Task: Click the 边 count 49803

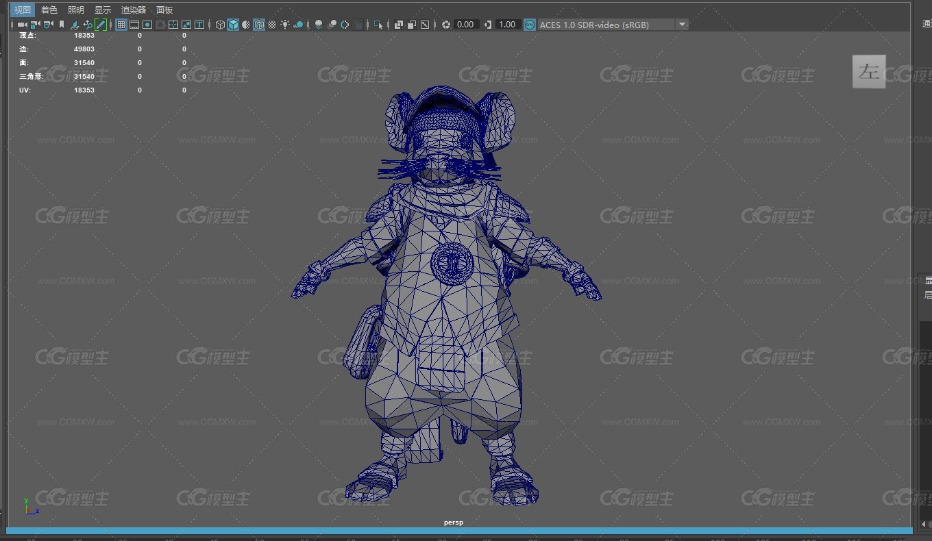Action: [84, 49]
